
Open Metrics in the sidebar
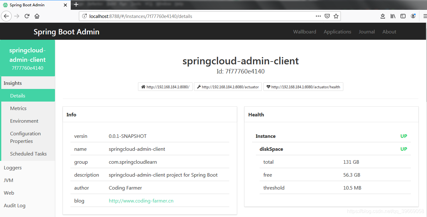click(28, 108)
